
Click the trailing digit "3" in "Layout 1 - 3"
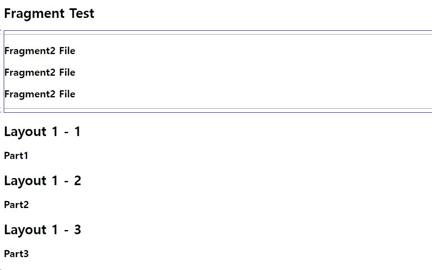click(x=78, y=230)
